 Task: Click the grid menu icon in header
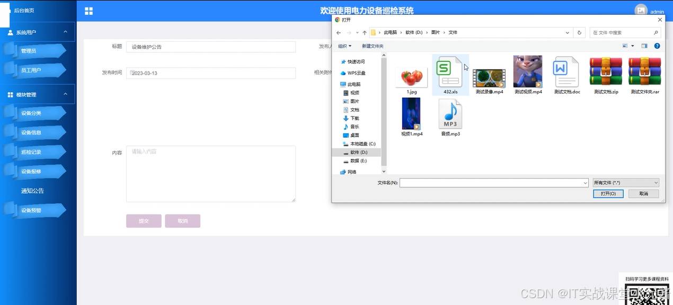click(88, 11)
